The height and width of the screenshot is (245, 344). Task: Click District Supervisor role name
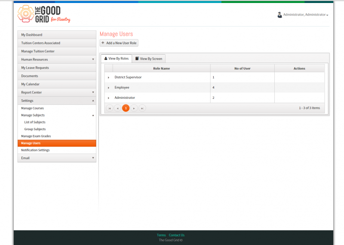128,77
